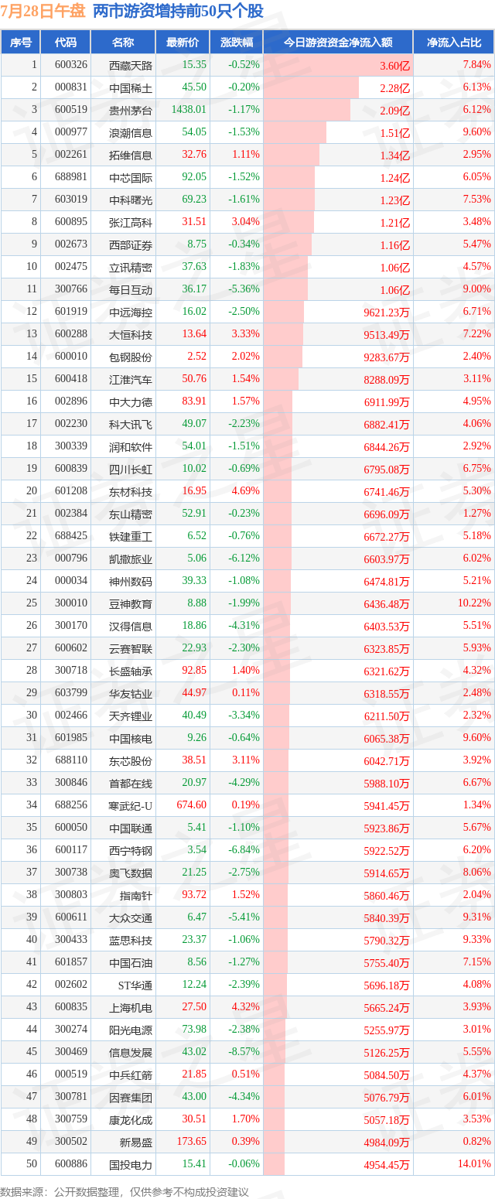Screen dimensions: 495x1199
Task: Select price 1438.01 for 贵州茅台
Action: pyautogui.click(x=189, y=111)
